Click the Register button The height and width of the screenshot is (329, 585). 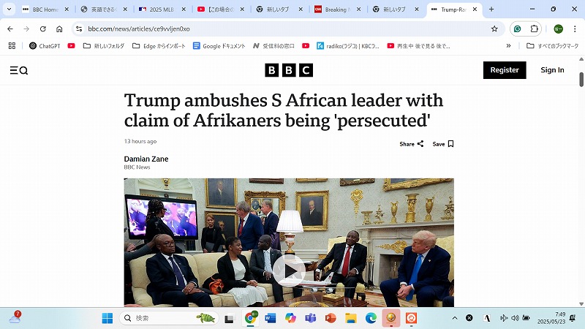click(x=505, y=70)
